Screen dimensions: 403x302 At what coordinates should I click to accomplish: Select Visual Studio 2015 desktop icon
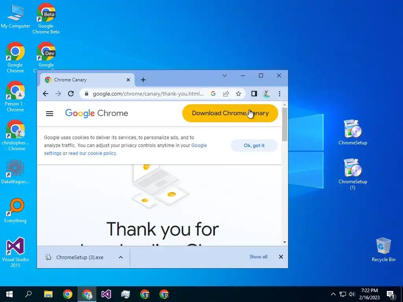click(15, 252)
